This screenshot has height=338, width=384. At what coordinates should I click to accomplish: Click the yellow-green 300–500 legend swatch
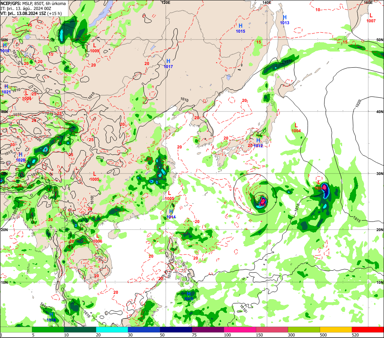[x=304, y=330]
